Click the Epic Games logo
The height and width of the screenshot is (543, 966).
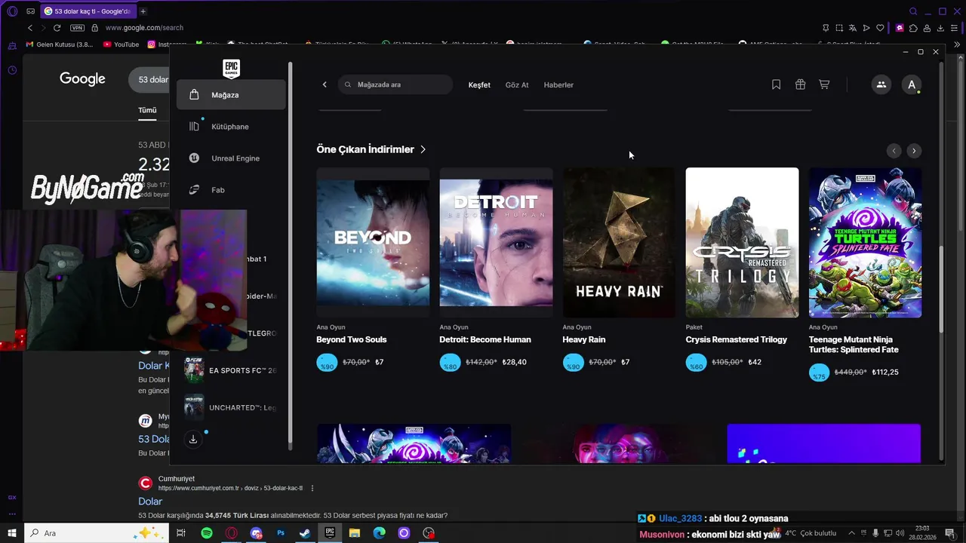tap(231, 69)
